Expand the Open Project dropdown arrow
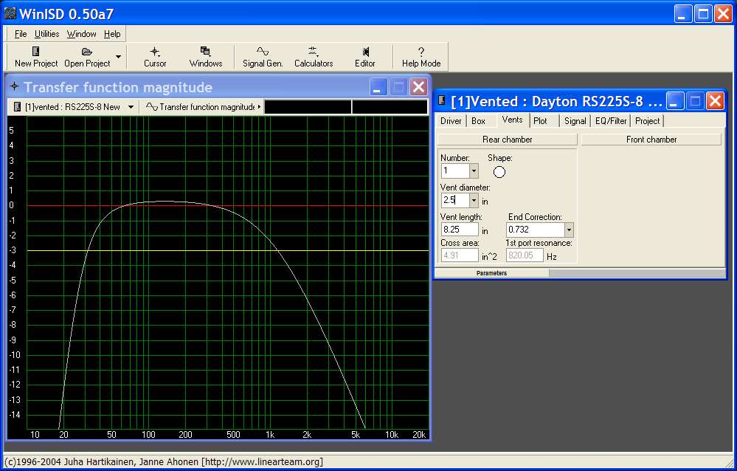 (119, 56)
